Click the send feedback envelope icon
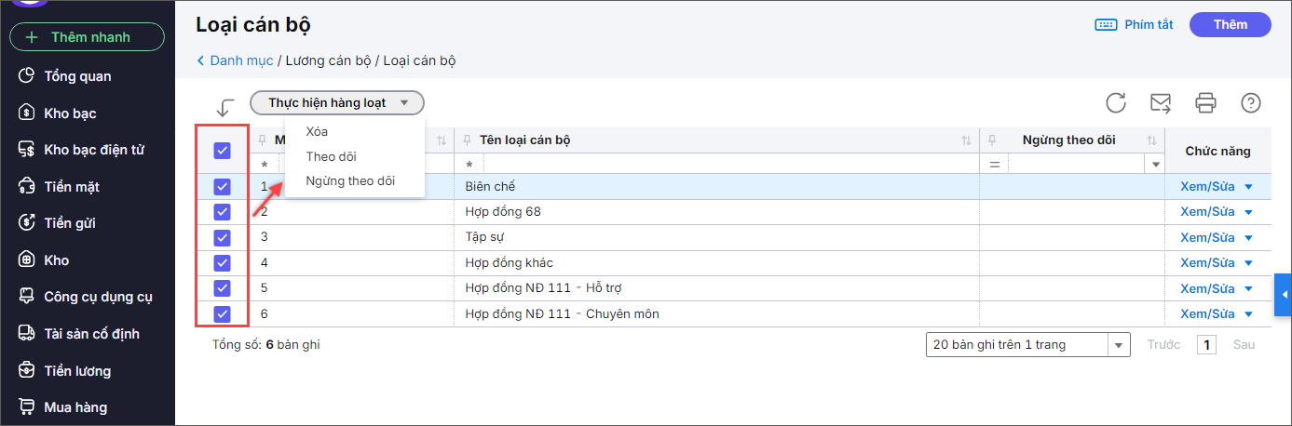 [1161, 102]
